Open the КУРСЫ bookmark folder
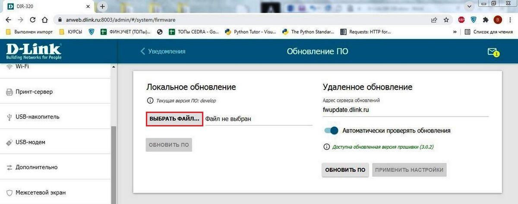 point(70,31)
